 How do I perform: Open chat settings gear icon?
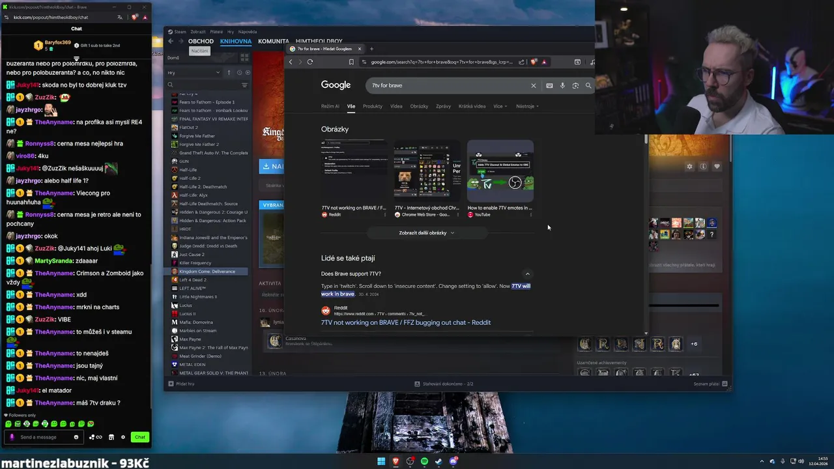coord(122,437)
